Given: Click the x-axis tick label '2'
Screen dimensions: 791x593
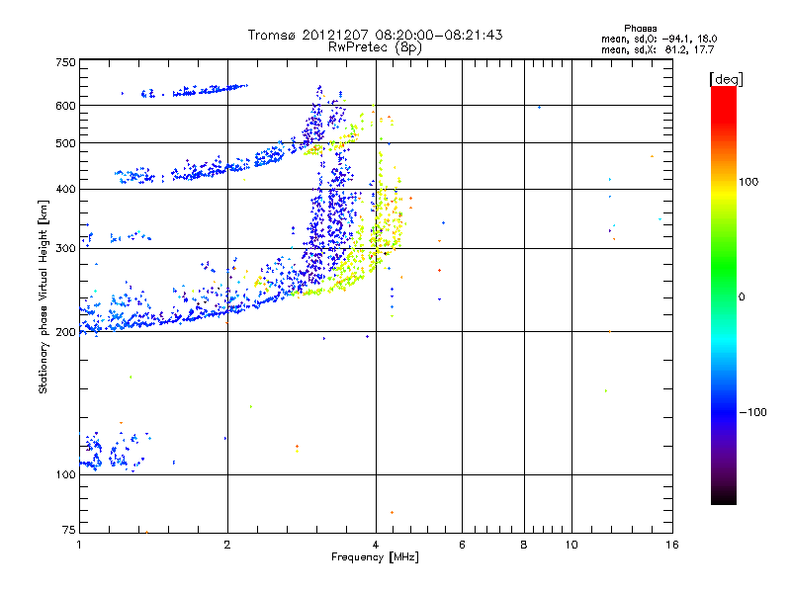Looking at the screenshot, I should [x=227, y=545].
